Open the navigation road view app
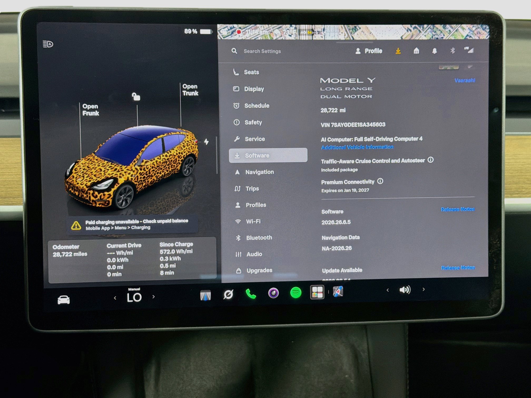Image resolution: width=531 pixels, height=398 pixels. pos(205,295)
